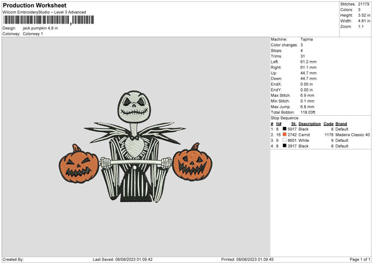This screenshot has width=373, height=264.
Task: Click the barcode under the header
Action: click(48, 20)
